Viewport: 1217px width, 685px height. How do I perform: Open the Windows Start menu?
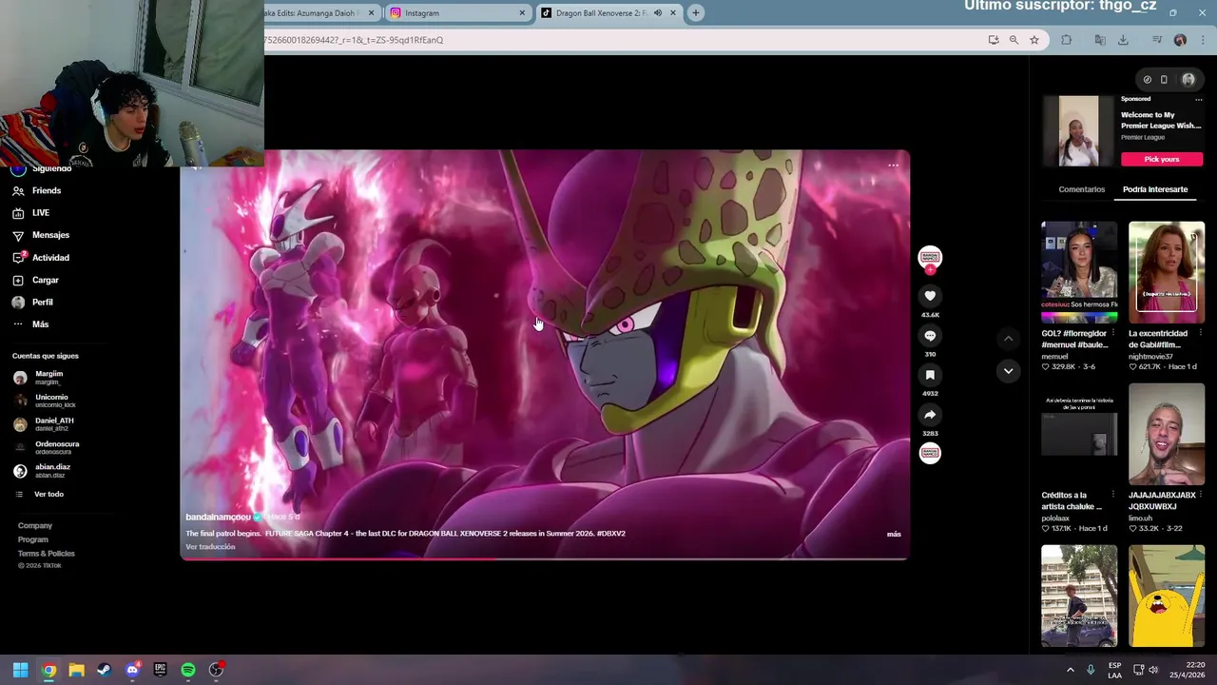tap(21, 670)
